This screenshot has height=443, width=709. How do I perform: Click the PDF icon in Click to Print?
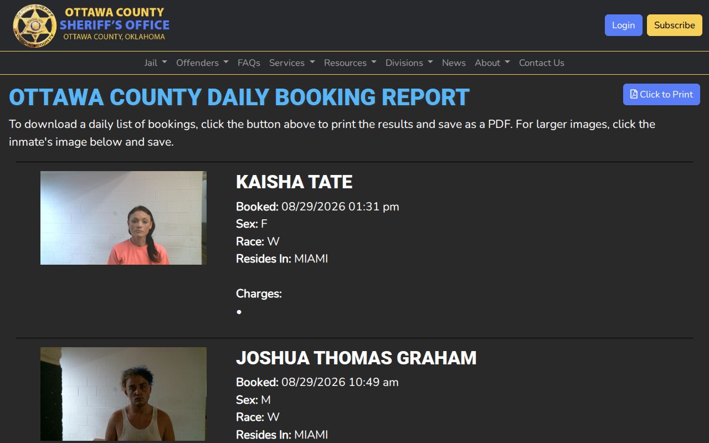pyautogui.click(x=634, y=94)
